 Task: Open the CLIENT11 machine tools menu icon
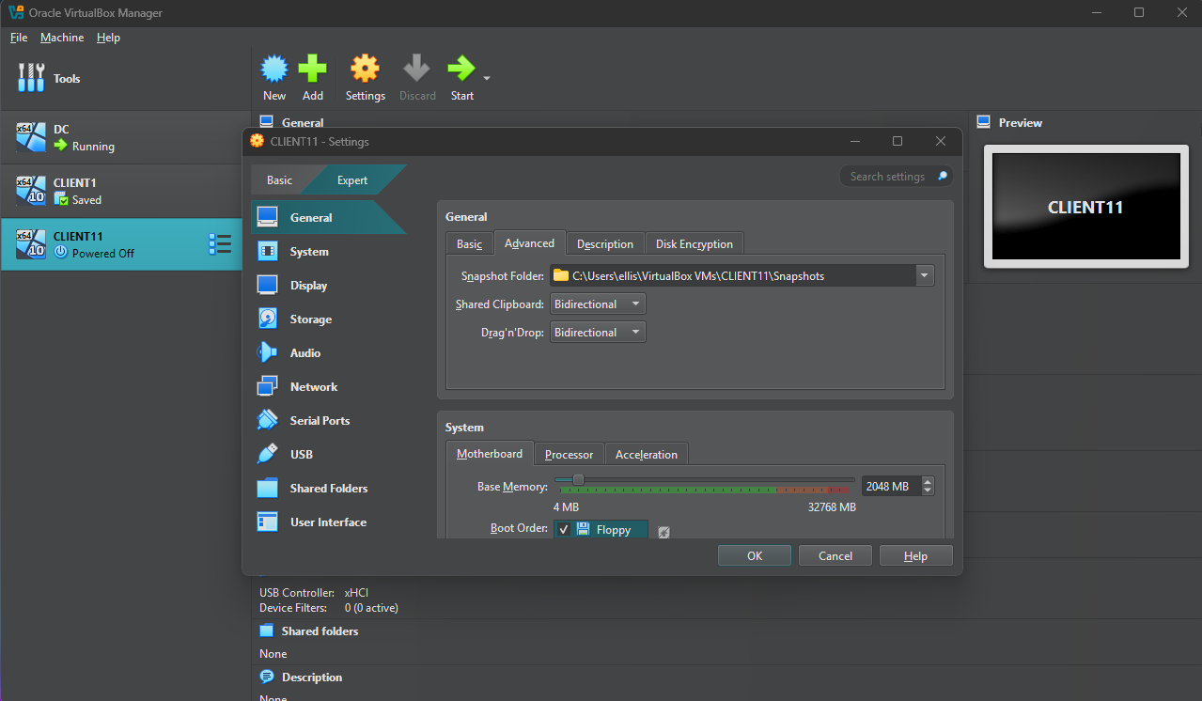coord(220,244)
